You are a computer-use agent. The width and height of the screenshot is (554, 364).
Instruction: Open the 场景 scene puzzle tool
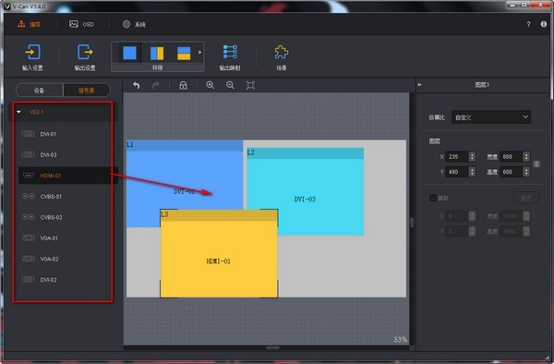[282, 57]
